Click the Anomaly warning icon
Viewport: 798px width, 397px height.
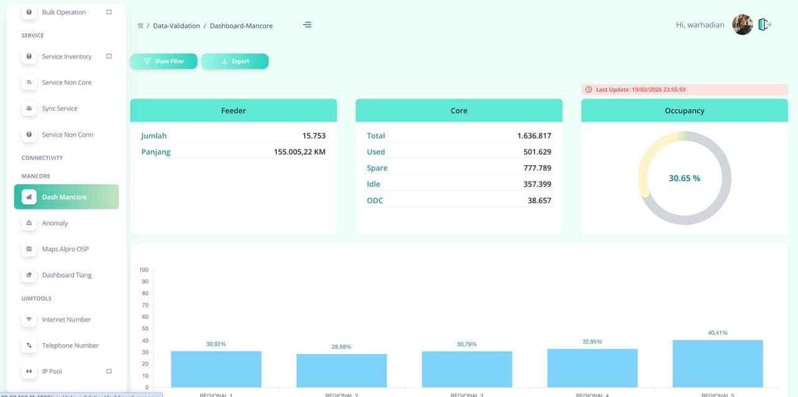pyautogui.click(x=29, y=223)
